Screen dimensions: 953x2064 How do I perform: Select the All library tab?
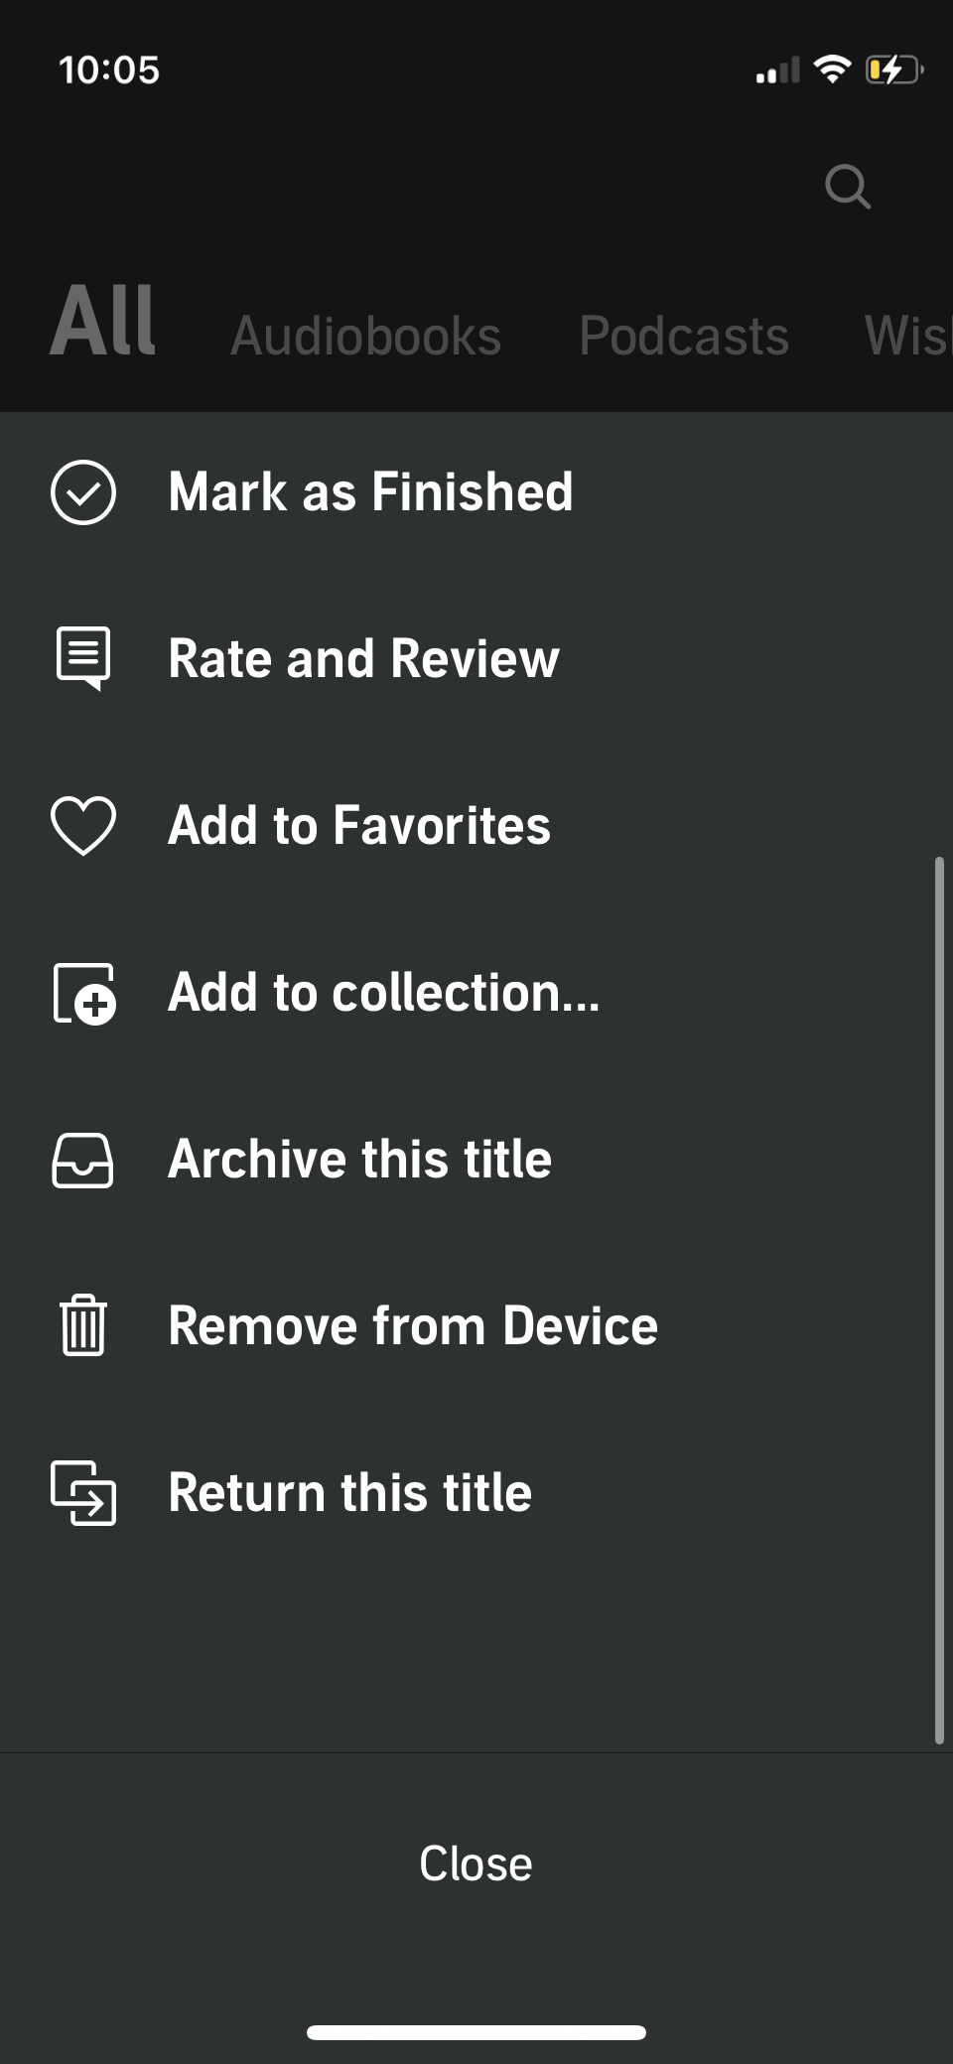click(103, 321)
